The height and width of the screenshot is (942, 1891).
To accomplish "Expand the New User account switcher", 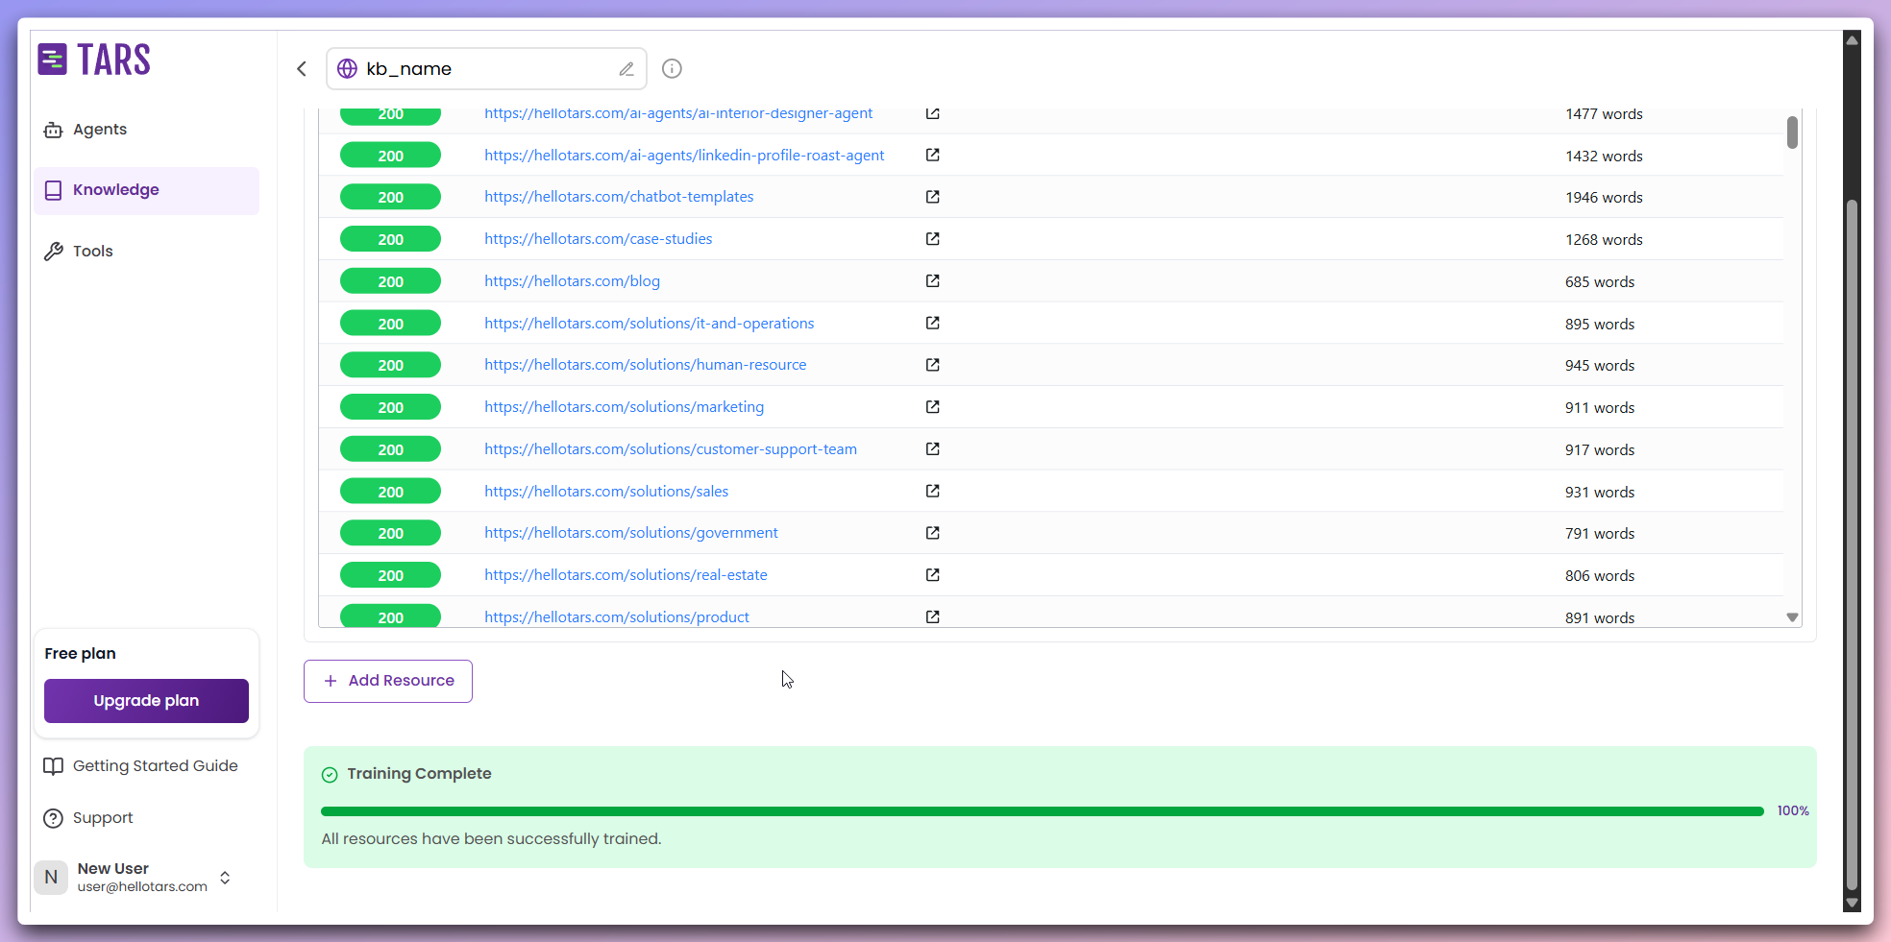I will (225, 878).
